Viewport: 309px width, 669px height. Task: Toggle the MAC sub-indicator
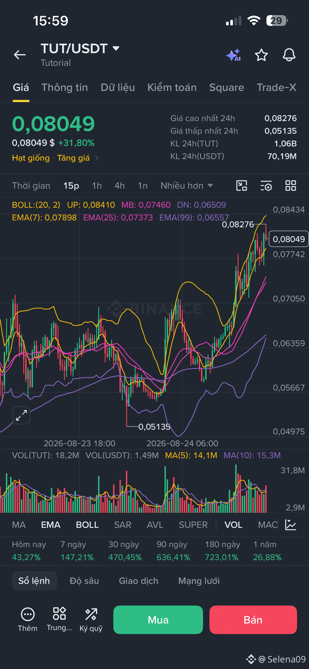tap(268, 525)
